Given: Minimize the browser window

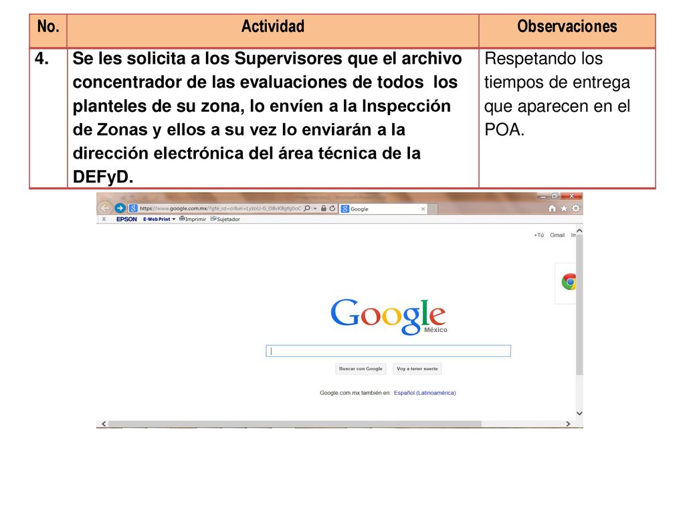Looking at the screenshot, I should click(x=543, y=196).
